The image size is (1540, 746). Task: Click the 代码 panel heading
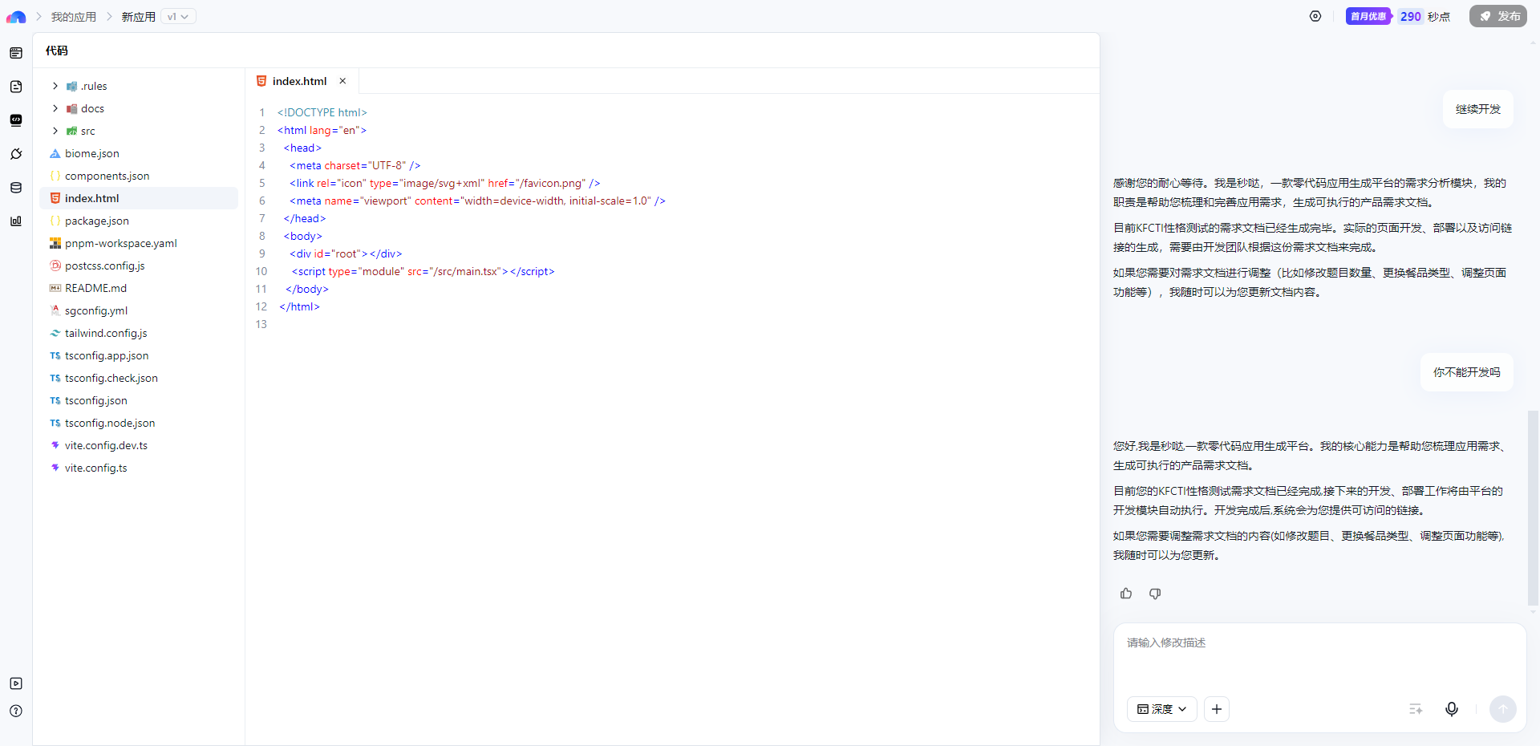(57, 51)
